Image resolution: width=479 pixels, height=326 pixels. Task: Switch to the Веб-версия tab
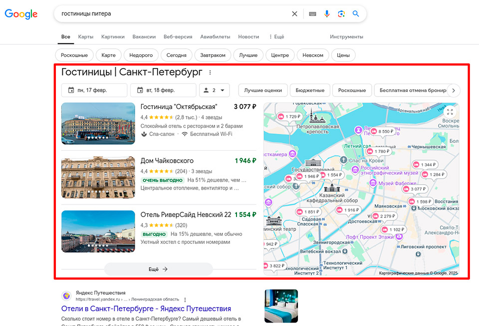click(178, 36)
